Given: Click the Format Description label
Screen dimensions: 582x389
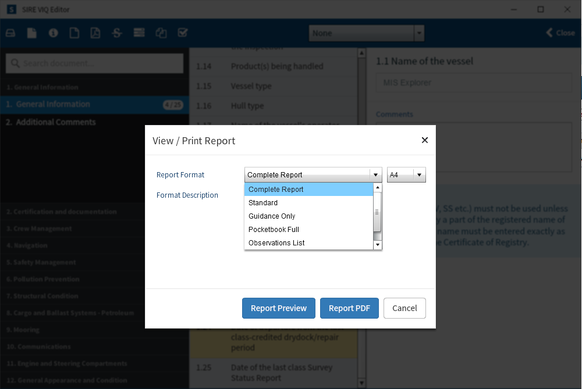Looking at the screenshot, I should (187, 195).
